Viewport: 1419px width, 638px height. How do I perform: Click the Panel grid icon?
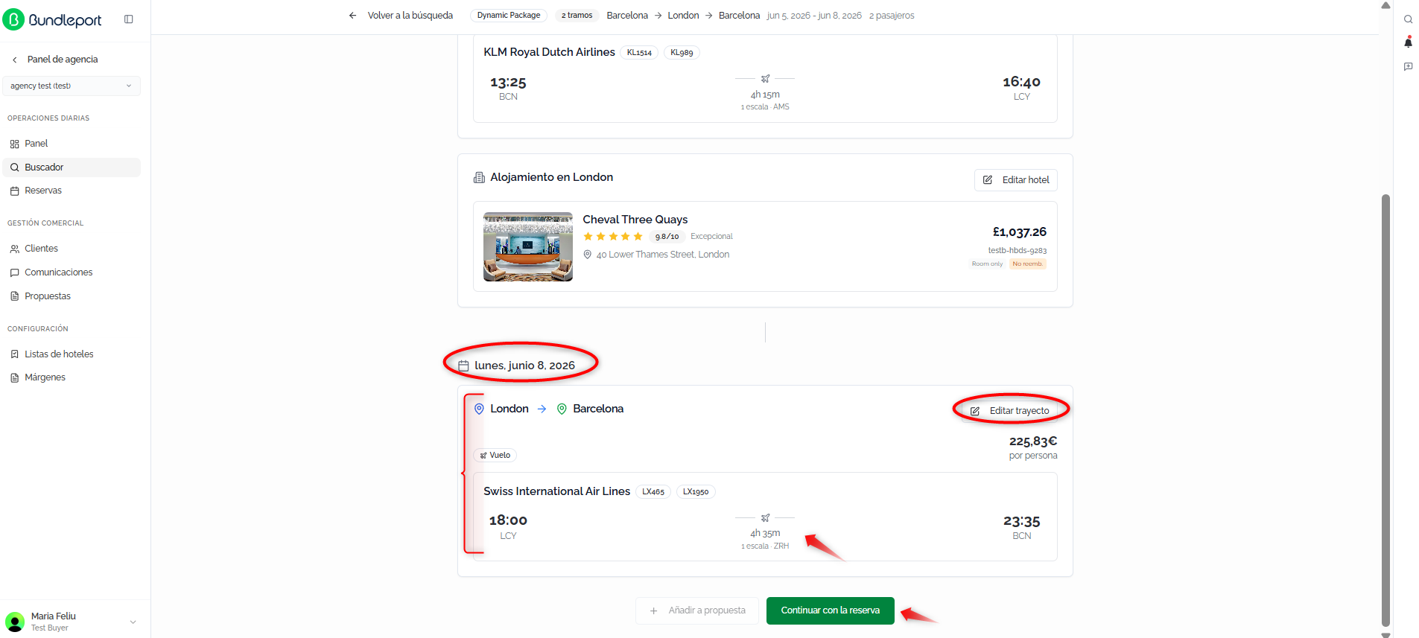[15, 144]
